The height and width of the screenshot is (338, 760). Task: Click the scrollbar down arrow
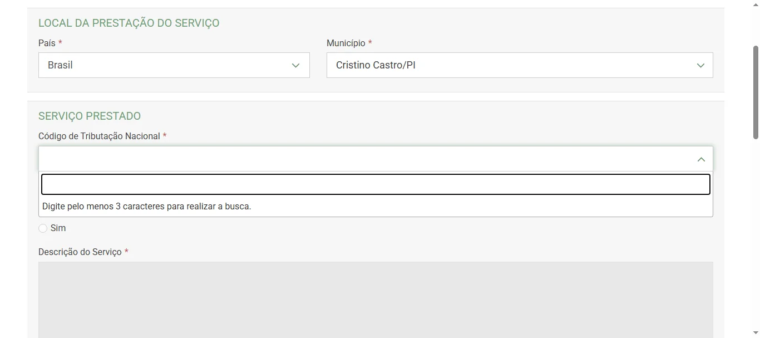coord(755,333)
